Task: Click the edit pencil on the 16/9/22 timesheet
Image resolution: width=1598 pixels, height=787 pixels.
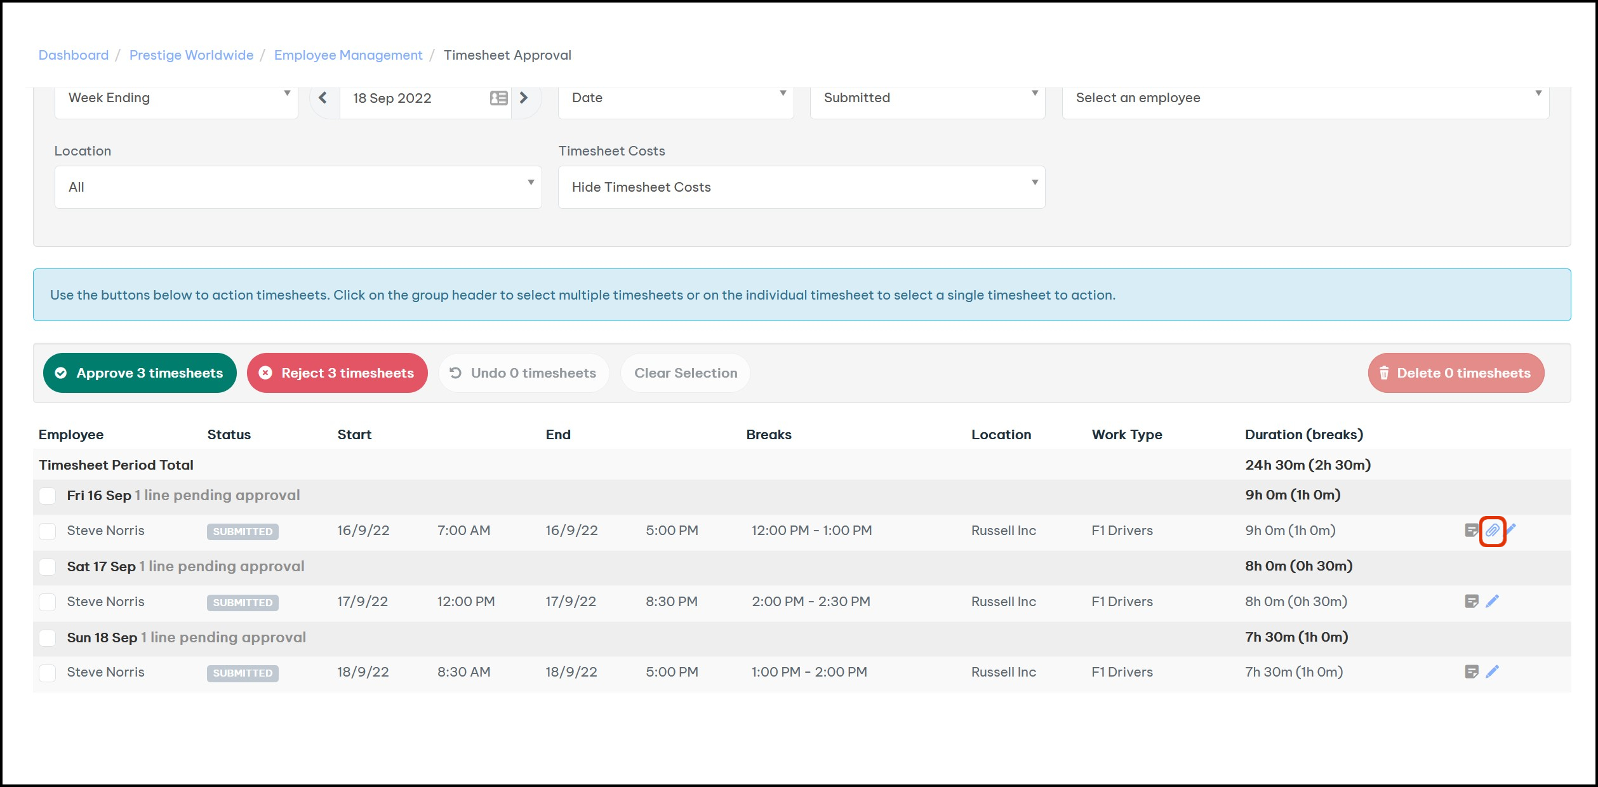Action: 1512,529
